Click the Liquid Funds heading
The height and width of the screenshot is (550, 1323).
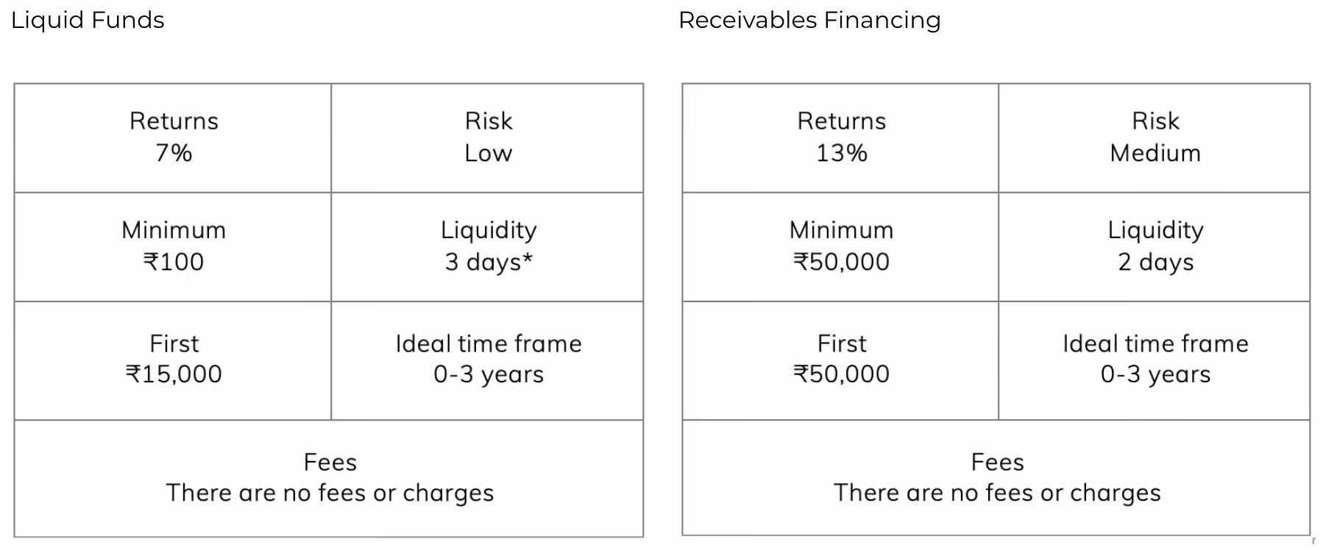pos(88,20)
